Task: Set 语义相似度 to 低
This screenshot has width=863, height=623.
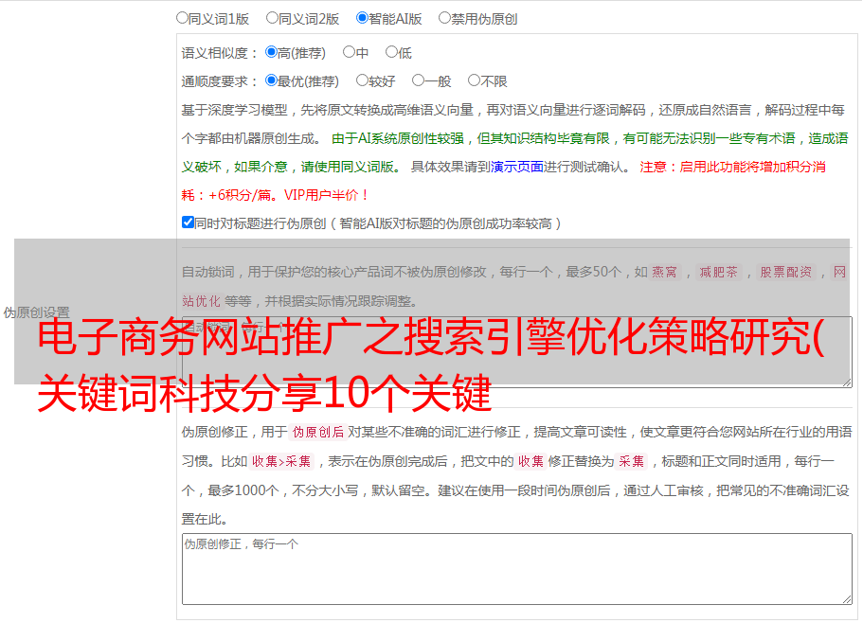Action: point(391,52)
